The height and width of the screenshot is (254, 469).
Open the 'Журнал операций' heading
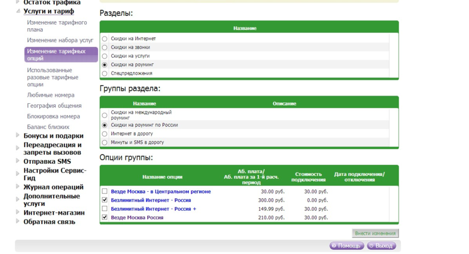53,187
